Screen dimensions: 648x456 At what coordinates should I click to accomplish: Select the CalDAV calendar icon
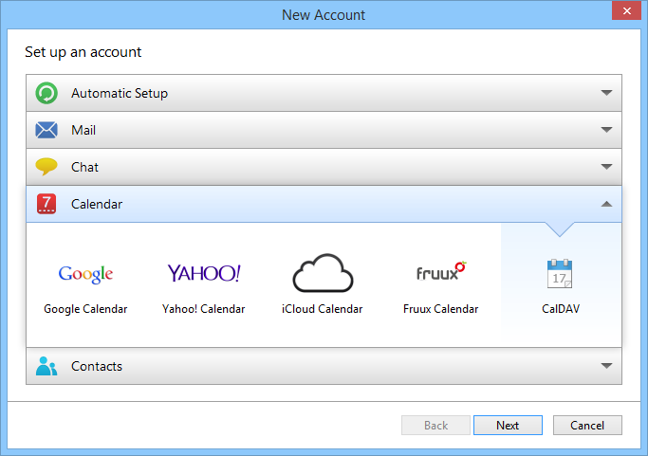tap(560, 274)
